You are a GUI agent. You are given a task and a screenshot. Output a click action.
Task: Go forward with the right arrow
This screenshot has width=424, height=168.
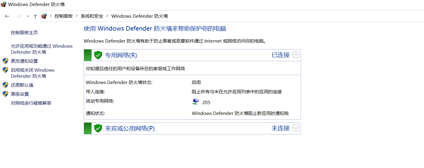(19, 16)
